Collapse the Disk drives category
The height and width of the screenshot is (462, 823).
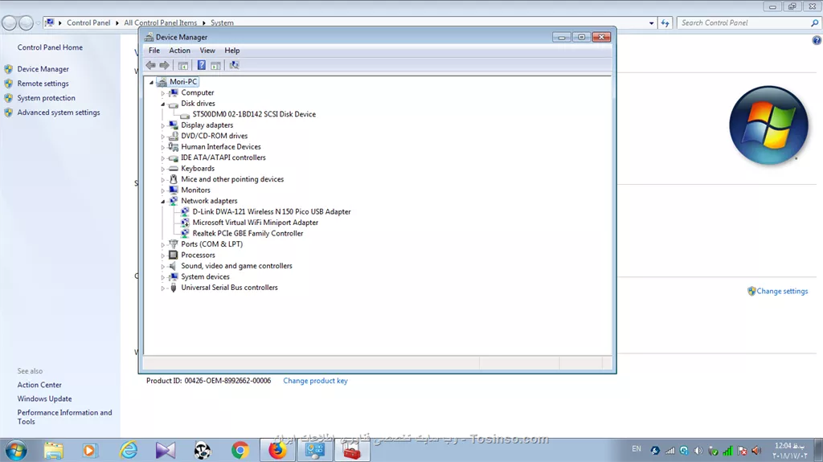tap(162, 104)
